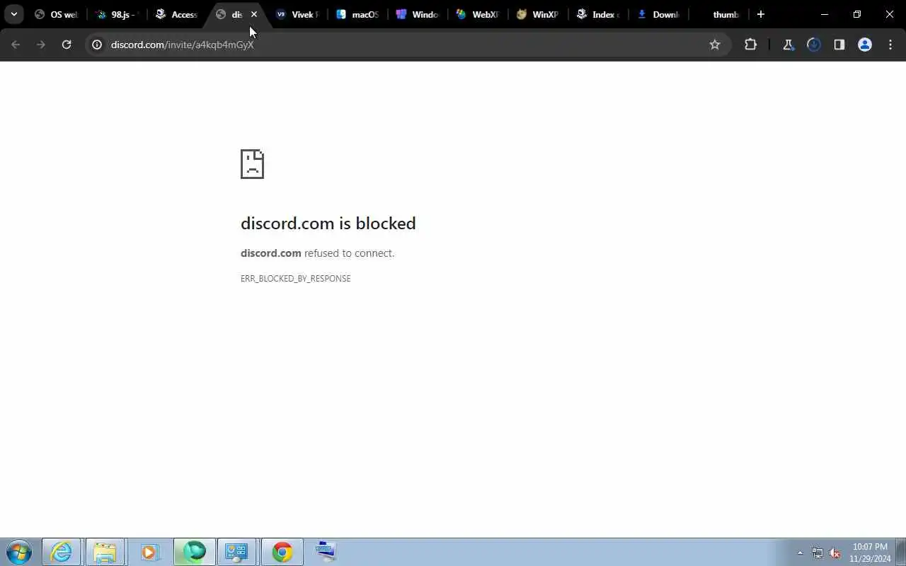Image resolution: width=906 pixels, height=566 pixels.
Task: Click 'ERR_BLOCKED_BY_RESPONSE' error code text
Action: click(x=295, y=279)
